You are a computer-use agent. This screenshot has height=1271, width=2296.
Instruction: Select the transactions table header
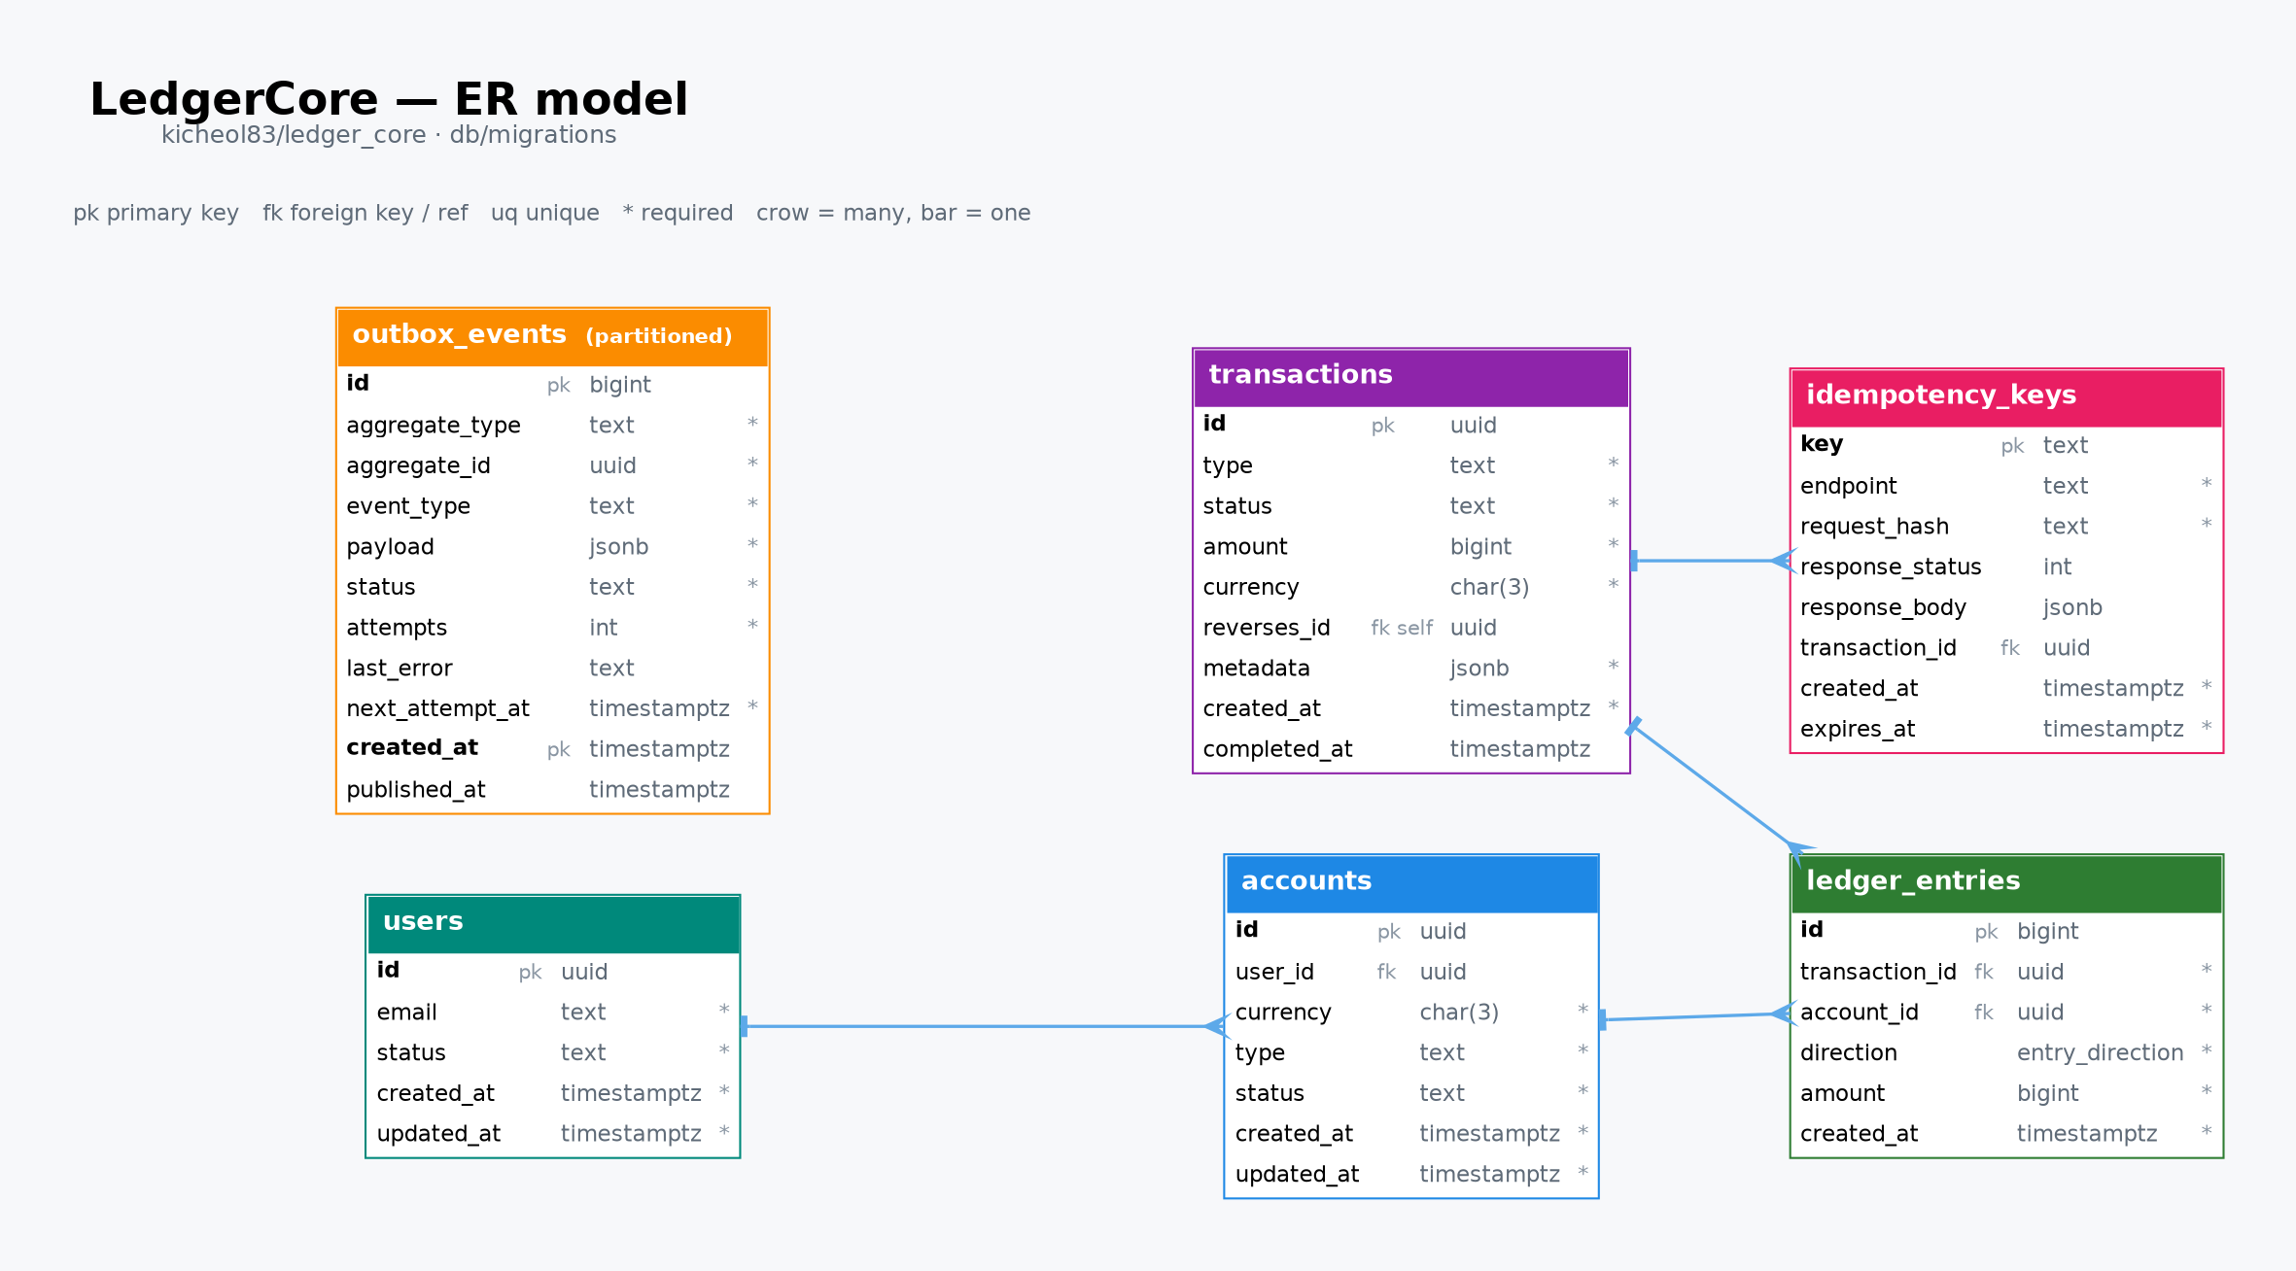click(x=1411, y=378)
